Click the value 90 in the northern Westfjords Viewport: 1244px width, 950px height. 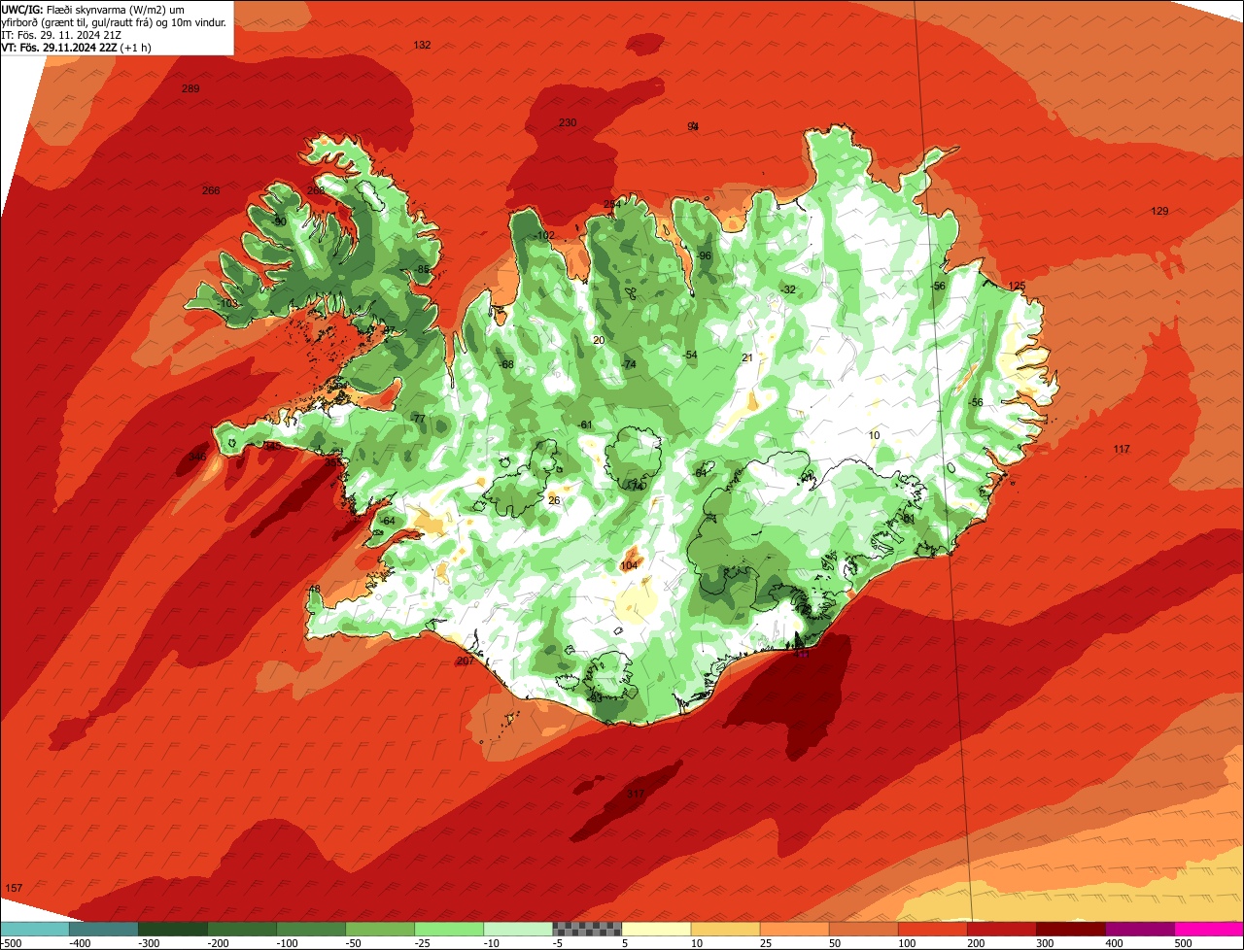click(280, 222)
